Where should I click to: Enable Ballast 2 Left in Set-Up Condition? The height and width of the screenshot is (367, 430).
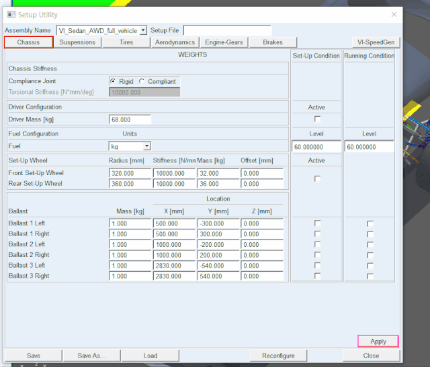317,244
